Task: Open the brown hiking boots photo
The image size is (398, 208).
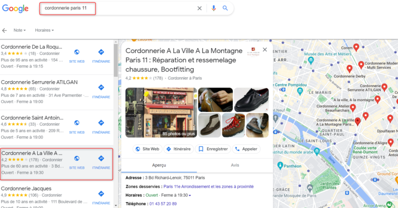Action: 258,125
